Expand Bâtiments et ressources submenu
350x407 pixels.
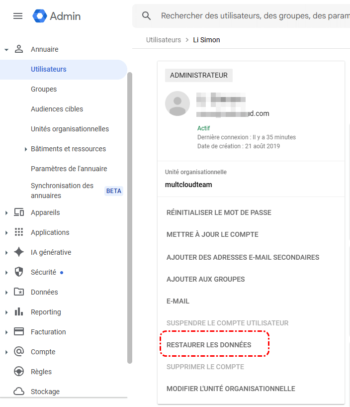(26, 149)
